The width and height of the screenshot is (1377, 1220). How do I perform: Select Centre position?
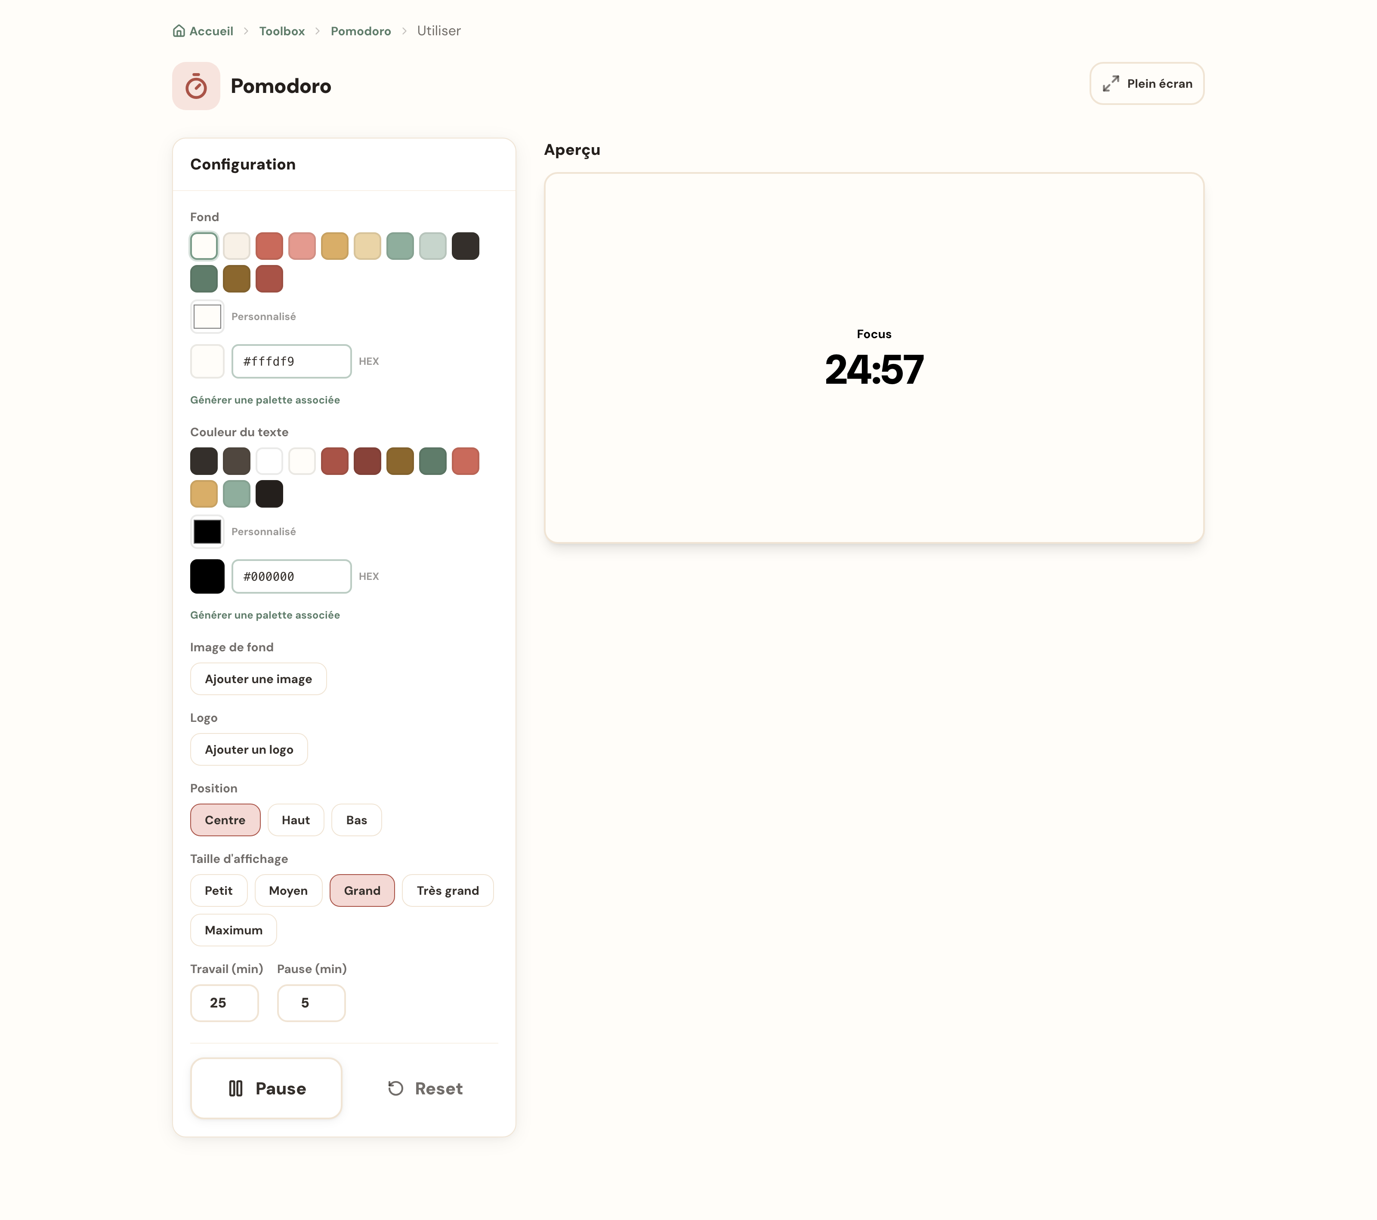click(225, 820)
